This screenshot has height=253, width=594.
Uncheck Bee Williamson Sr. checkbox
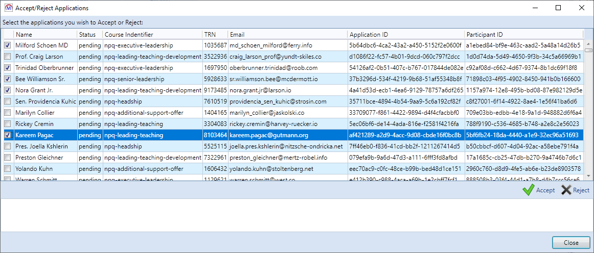click(x=7, y=79)
